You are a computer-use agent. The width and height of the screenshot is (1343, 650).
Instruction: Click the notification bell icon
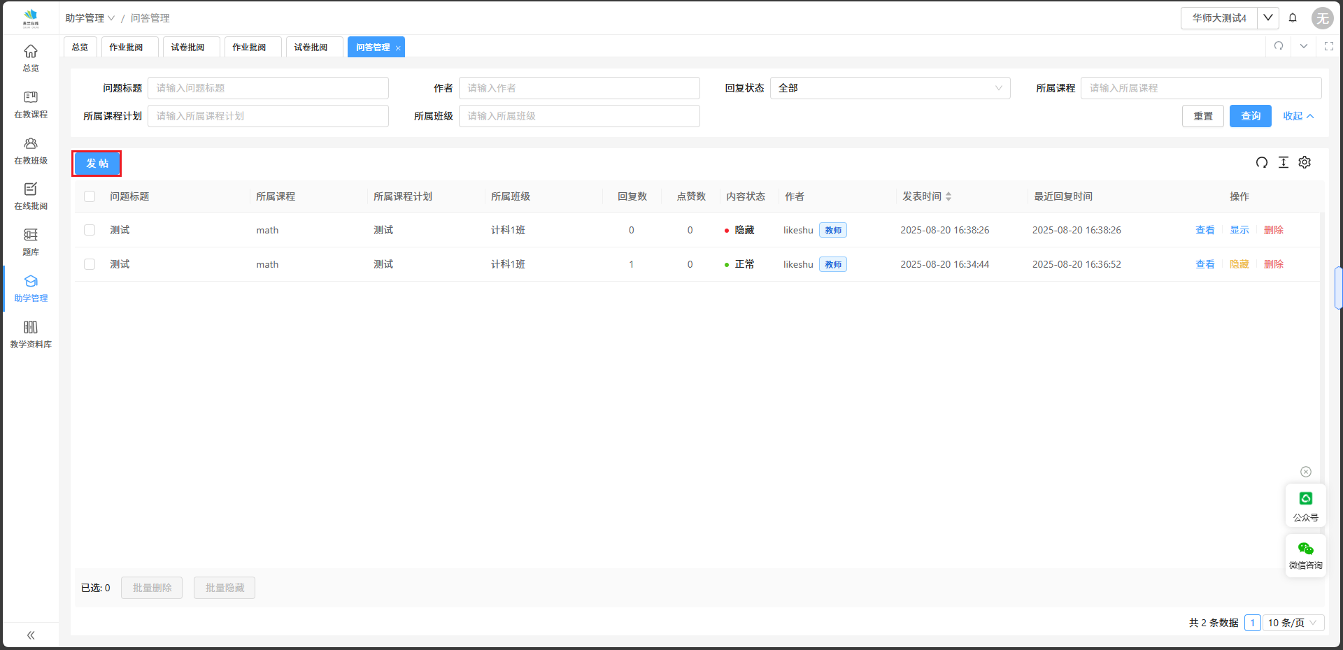(x=1293, y=18)
